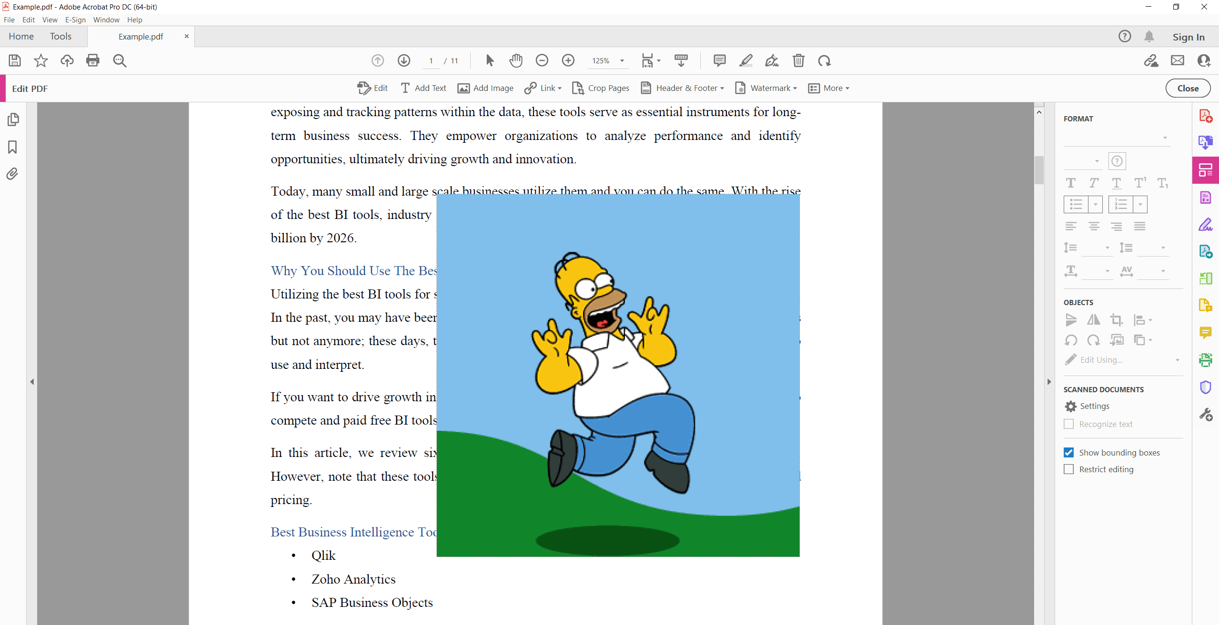
Task: Switch to the Tools tab
Action: pyautogui.click(x=60, y=36)
